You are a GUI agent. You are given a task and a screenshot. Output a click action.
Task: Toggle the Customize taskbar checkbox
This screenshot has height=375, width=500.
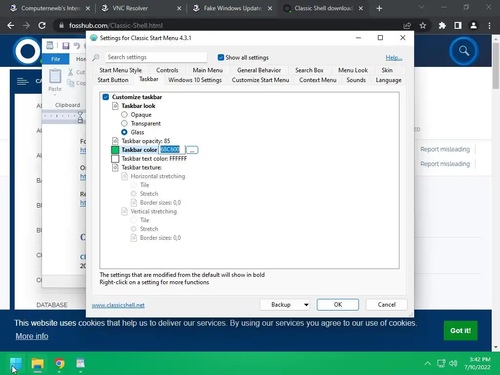point(106,97)
